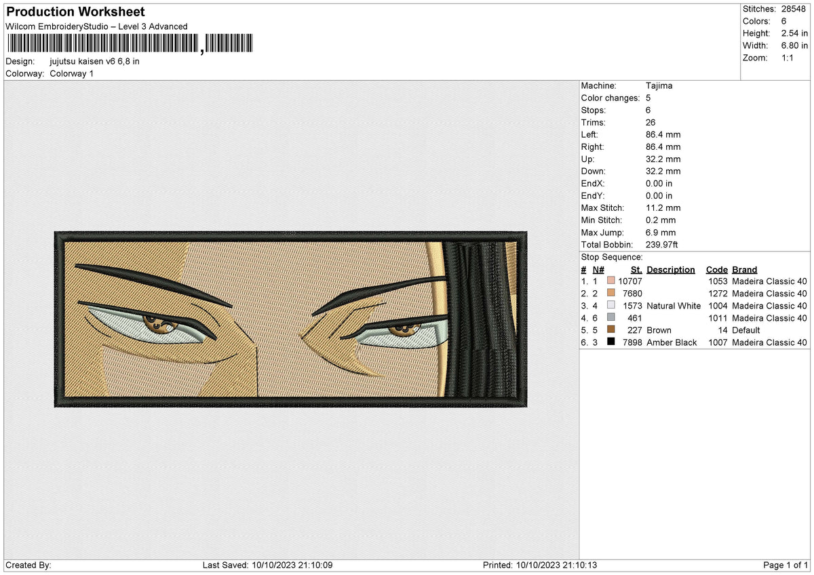Click the design name 'jujutsu kaisen v6 6,8 in'
814x575 pixels.
click(95, 61)
